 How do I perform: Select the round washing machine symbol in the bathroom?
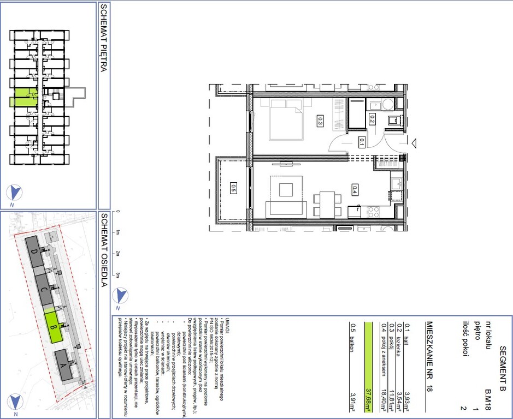click(388, 105)
